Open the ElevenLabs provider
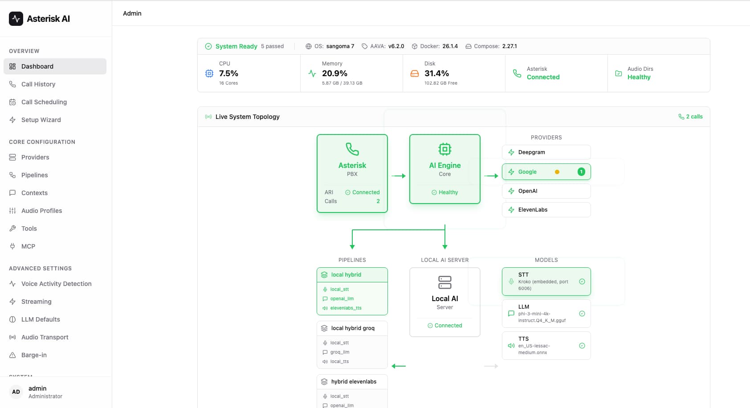The image size is (750, 408). [546, 210]
